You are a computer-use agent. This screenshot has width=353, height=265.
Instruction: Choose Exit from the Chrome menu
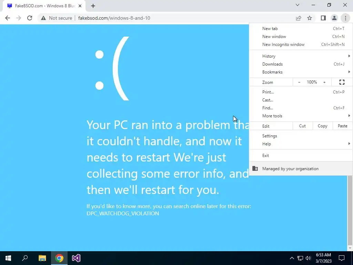pos(301,156)
